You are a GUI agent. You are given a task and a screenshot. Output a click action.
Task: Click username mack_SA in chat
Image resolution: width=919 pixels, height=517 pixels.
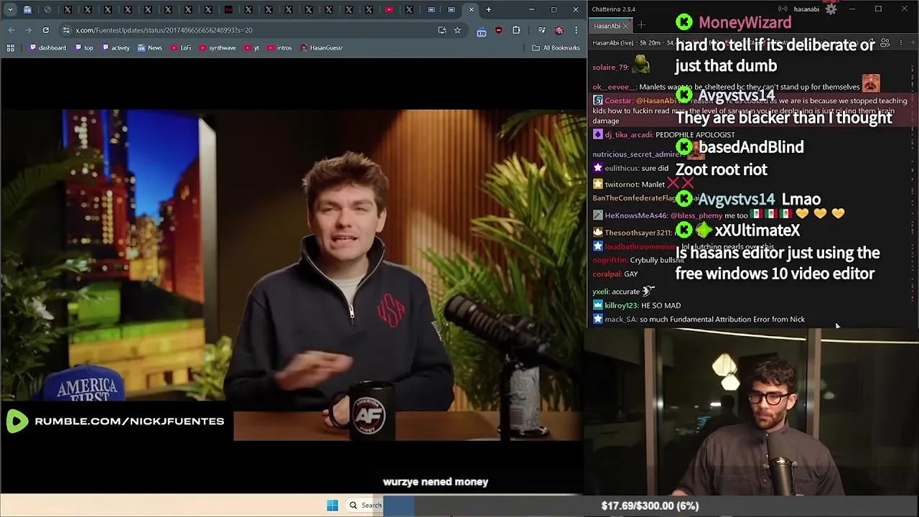point(620,320)
